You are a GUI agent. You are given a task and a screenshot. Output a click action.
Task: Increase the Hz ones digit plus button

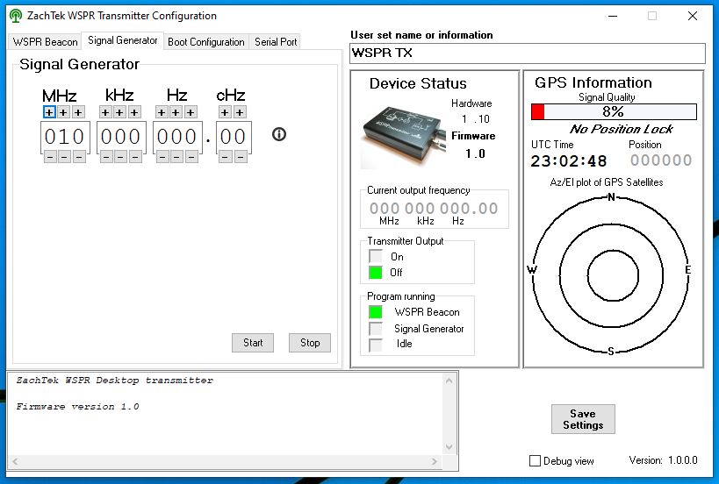tap(191, 112)
